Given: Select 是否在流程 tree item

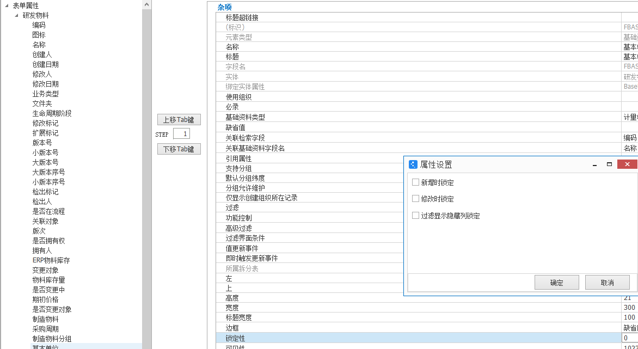Looking at the screenshot, I should [49, 211].
